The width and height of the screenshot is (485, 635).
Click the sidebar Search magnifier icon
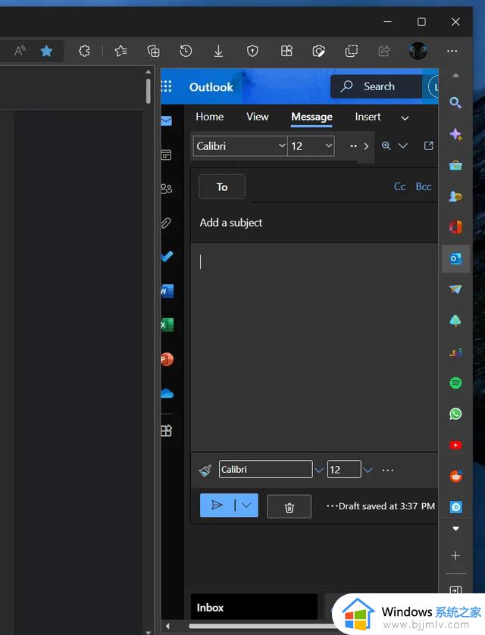coord(455,102)
